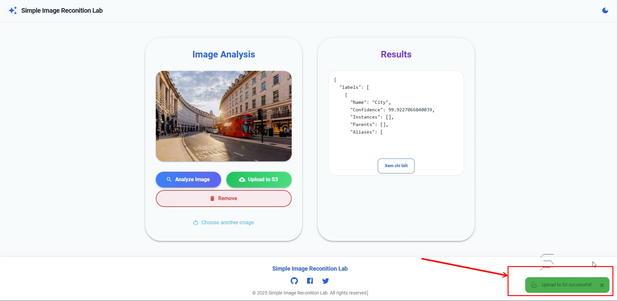Click the sparkle logo icon in header
617x301 pixels.
point(13,10)
